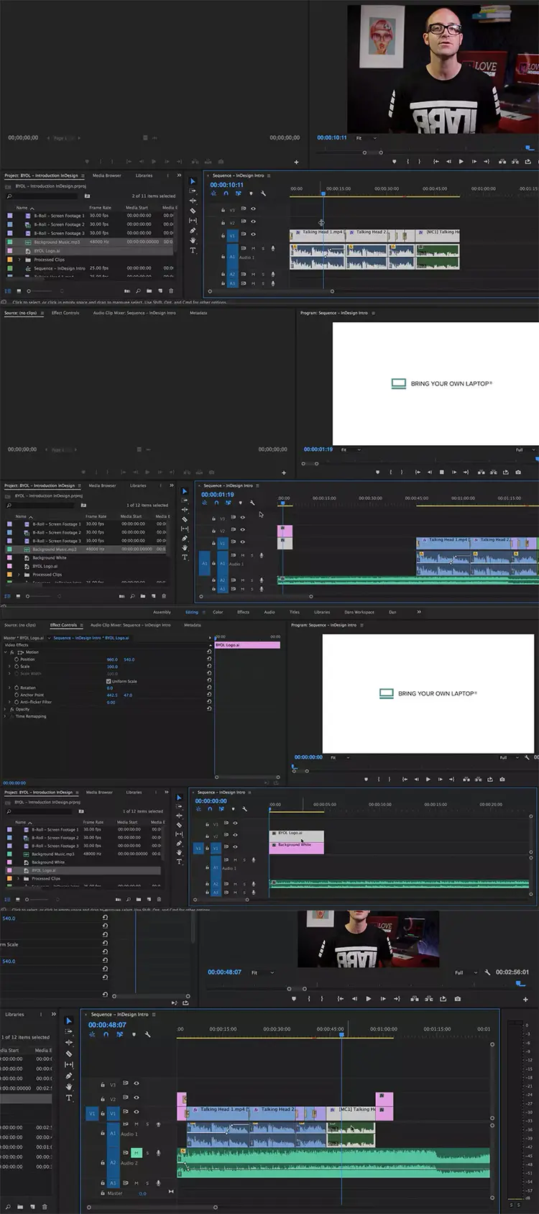Image resolution: width=539 pixels, height=1214 pixels.
Task: Play the program monitor showing 00:00:48:07
Action: pyautogui.click(x=369, y=998)
